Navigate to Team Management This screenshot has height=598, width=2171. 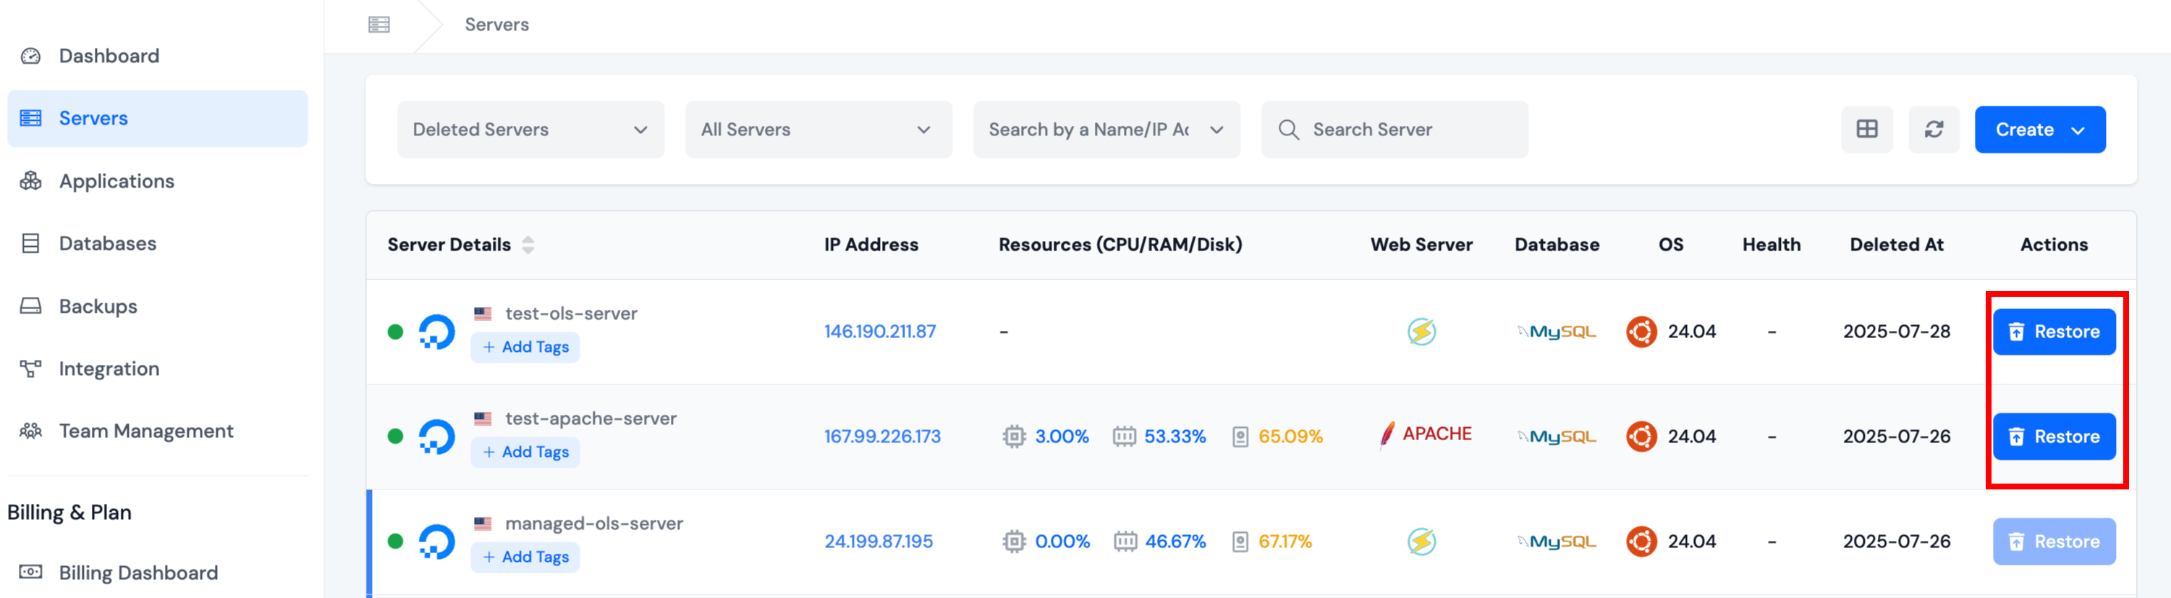point(145,431)
